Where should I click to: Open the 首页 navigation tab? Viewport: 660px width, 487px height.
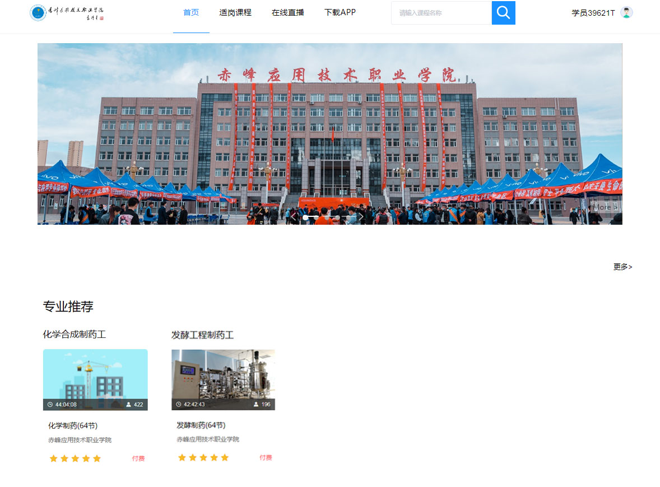(x=191, y=12)
